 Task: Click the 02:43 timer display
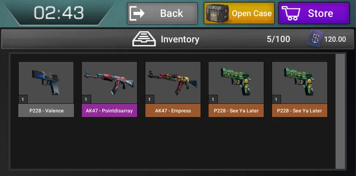click(x=59, y=13)
